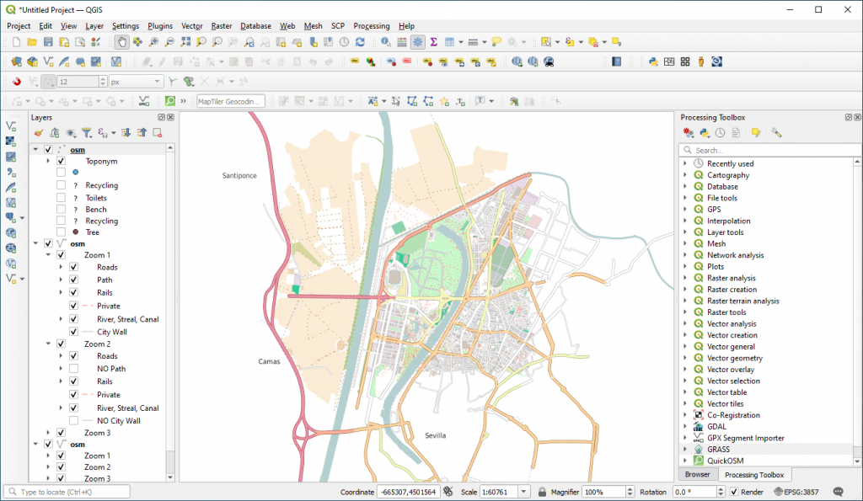The image size is (863, 501).
Task: Switch to the Browser tab
Action: (697, 474)
